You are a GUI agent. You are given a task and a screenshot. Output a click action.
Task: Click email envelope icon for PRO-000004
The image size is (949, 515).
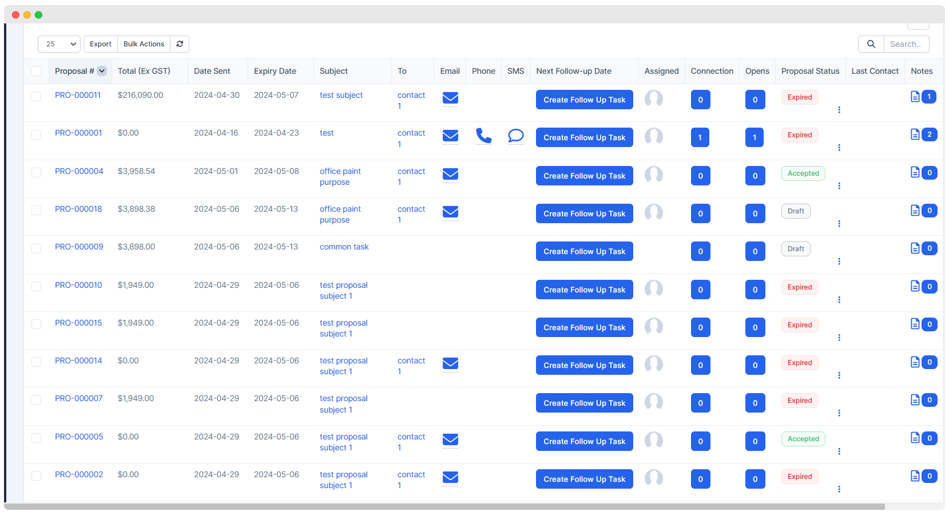click(x=450, y=174)
